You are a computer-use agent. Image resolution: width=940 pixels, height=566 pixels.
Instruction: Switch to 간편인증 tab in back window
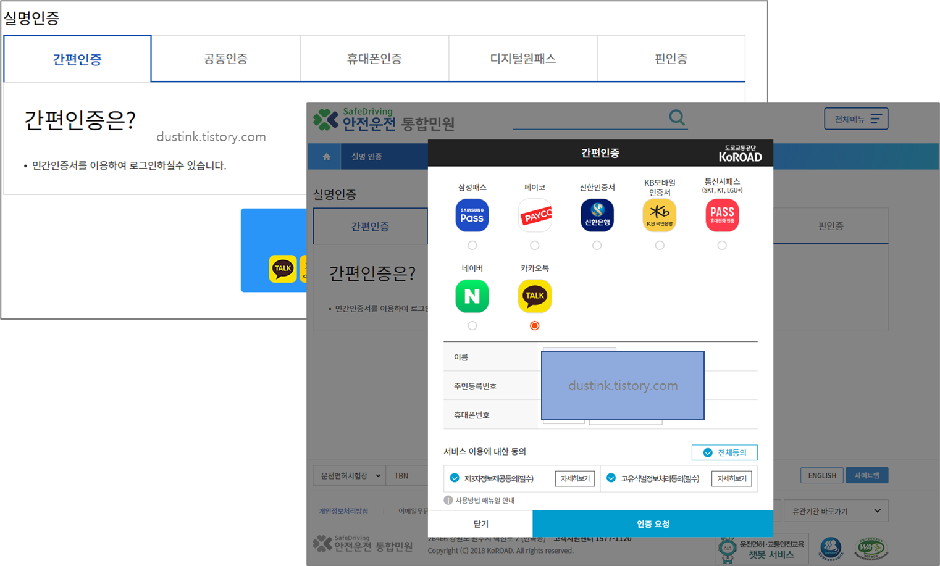pyautogui.click(x=77, y=59)
